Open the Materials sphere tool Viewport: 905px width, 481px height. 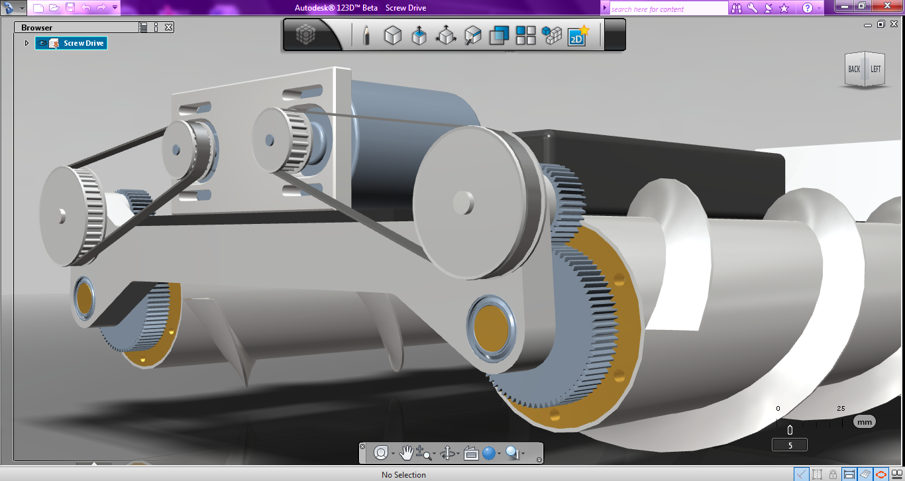point(490,453)
